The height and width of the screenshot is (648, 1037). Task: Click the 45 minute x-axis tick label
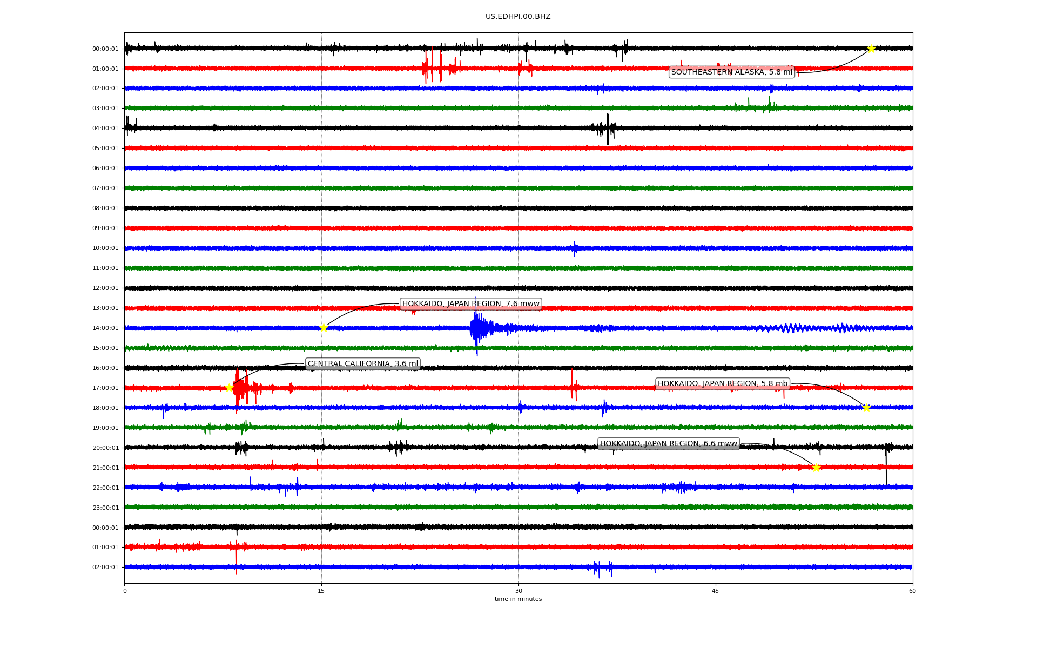[716, 591]
